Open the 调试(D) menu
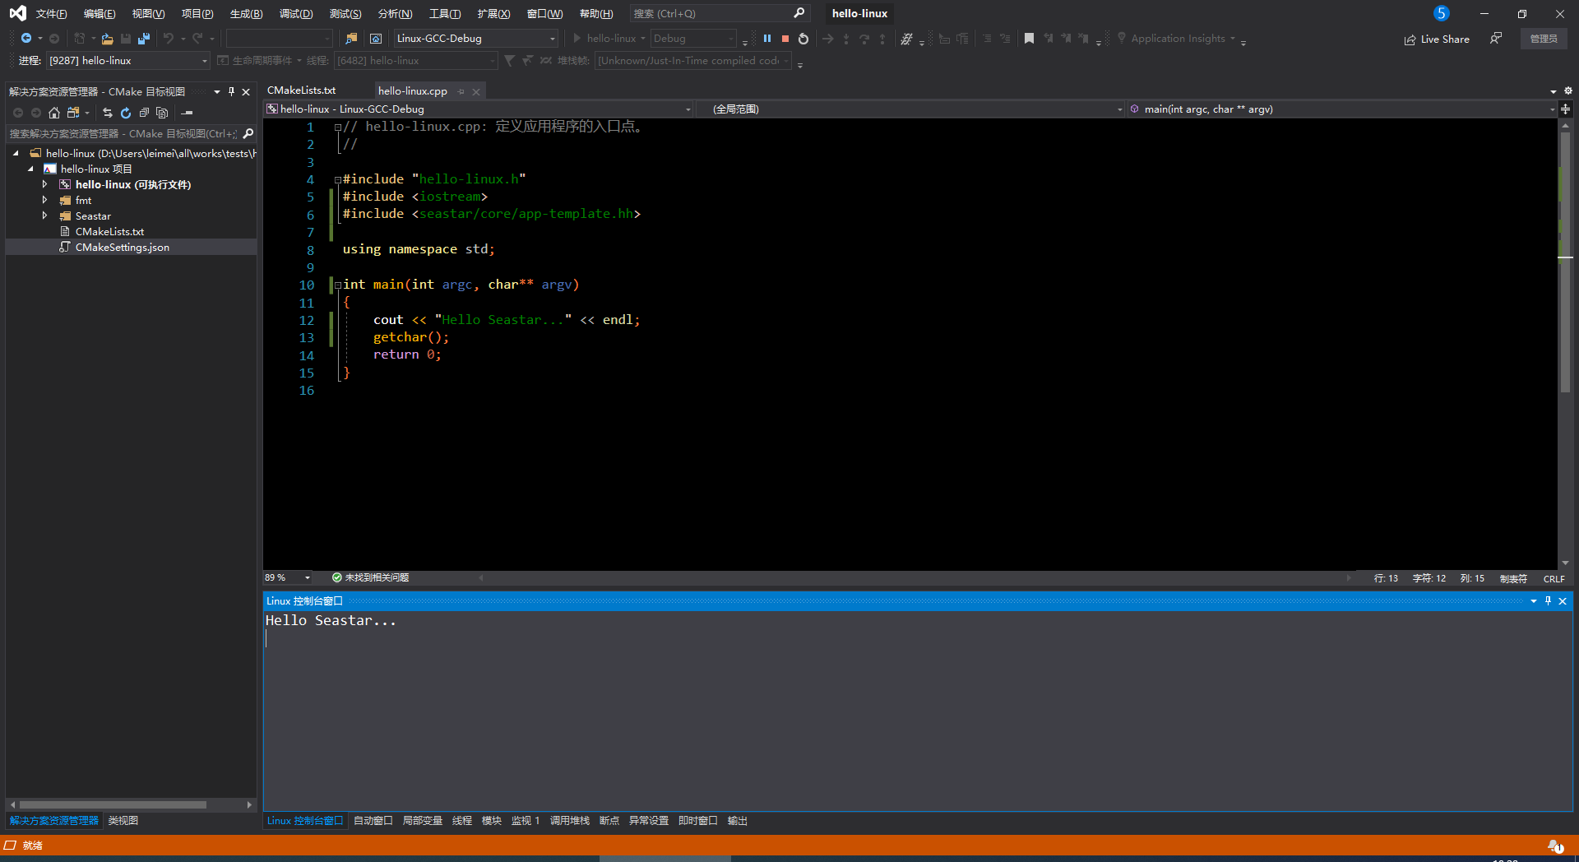Screen dimensions: 1579x862 (296, 13)
